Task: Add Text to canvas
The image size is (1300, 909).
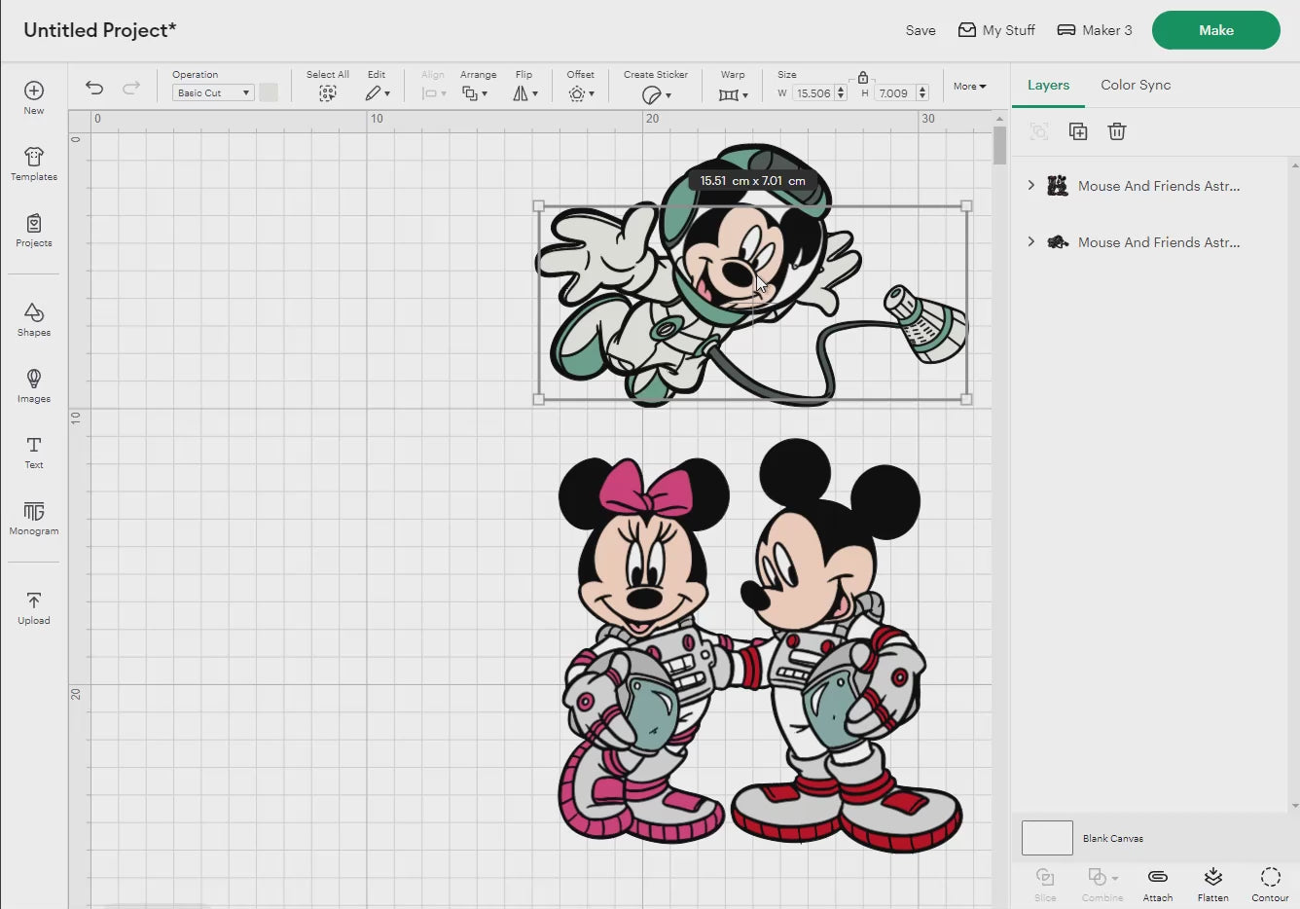Action: [x=34, y=453]
